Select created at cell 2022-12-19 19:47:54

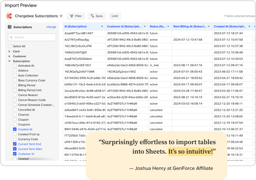click(x=232, y=123)
